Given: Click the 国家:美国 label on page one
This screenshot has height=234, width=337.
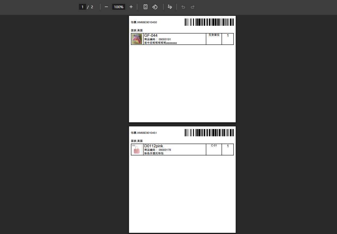Looking at the screenshot, I should [x=137, y=31].
